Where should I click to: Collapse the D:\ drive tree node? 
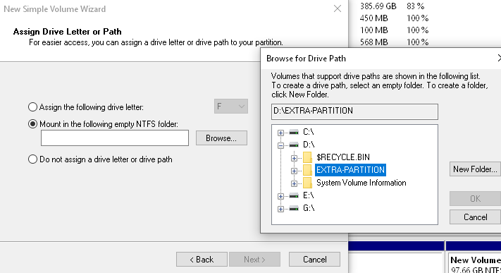(x=280, y=145)
